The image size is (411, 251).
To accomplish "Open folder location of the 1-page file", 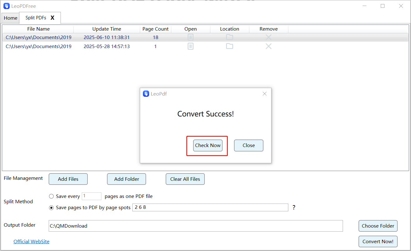I will tap(230, 46).
